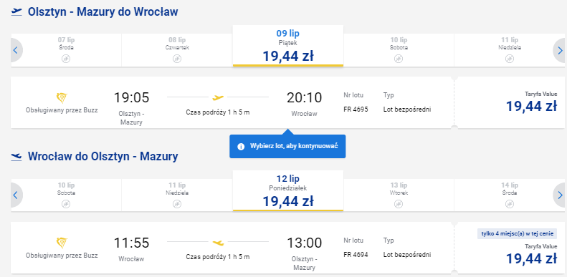Click the 19:05 Olsztyn to Wrocław flight card
Image resolution: width=567 pixels, height=277 pixels.
coord(232,102)
